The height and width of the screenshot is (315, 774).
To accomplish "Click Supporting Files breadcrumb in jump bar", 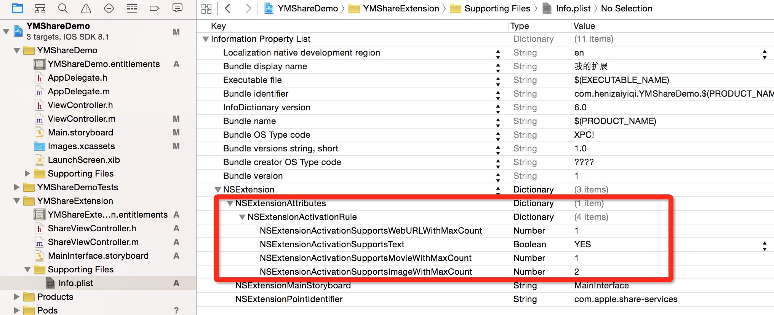I will (490, 8).
